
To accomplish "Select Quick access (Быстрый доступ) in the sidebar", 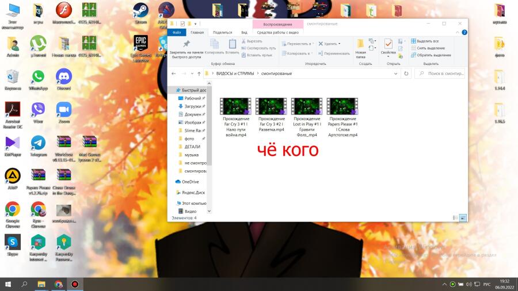I will click(191, 90).
